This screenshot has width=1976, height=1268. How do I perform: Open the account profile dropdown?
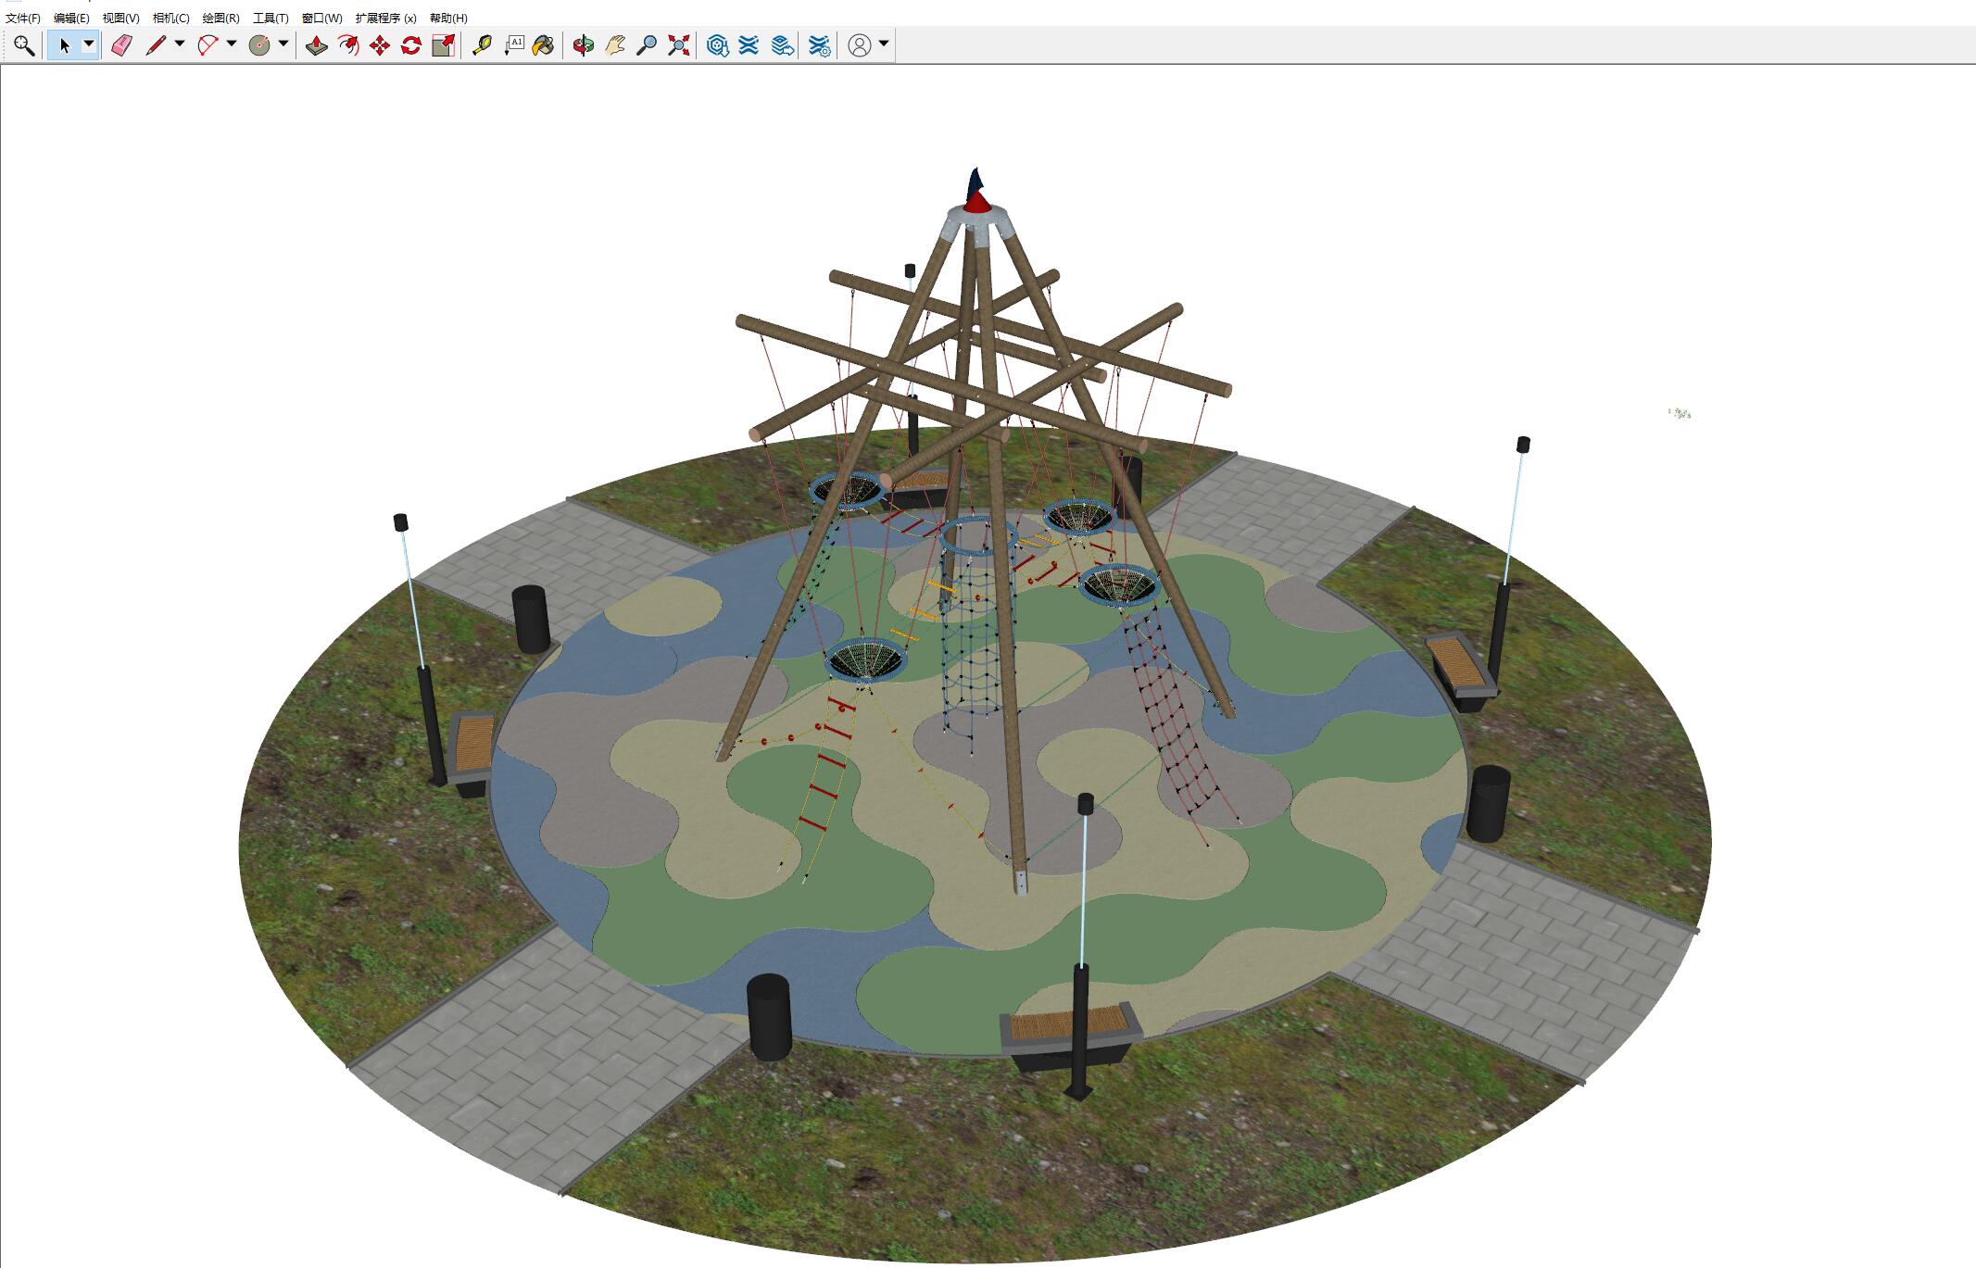click(884, 44)
